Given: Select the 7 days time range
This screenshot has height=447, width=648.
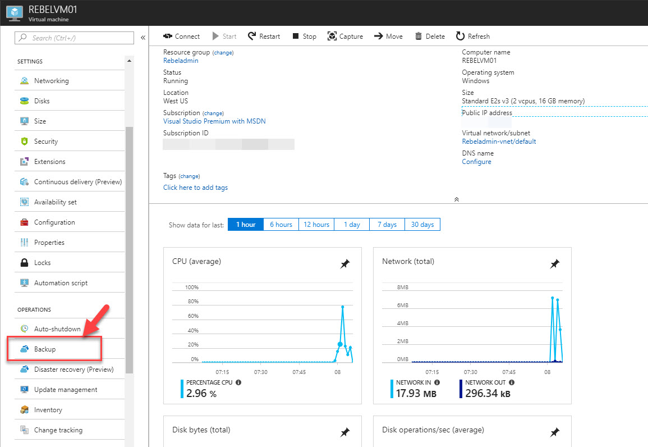Looking at the screenshot, I should pyautogui.click(x=387, y=225).
